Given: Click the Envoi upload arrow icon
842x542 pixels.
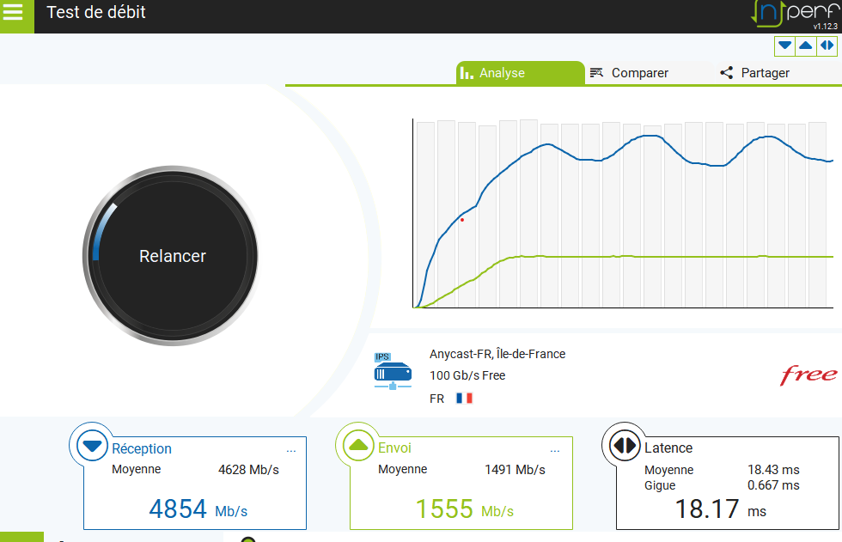Looking at the screenshot, I should pos(357,445).
